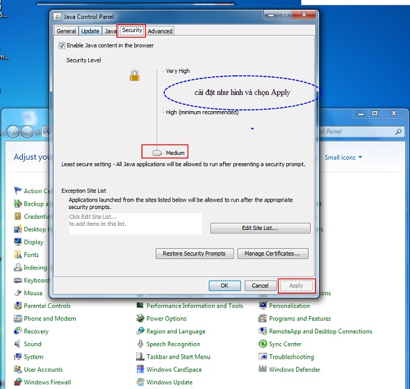Open the Sync Center link text
Viewport: 410px width, 389px height.
click(x=286, y=344)
